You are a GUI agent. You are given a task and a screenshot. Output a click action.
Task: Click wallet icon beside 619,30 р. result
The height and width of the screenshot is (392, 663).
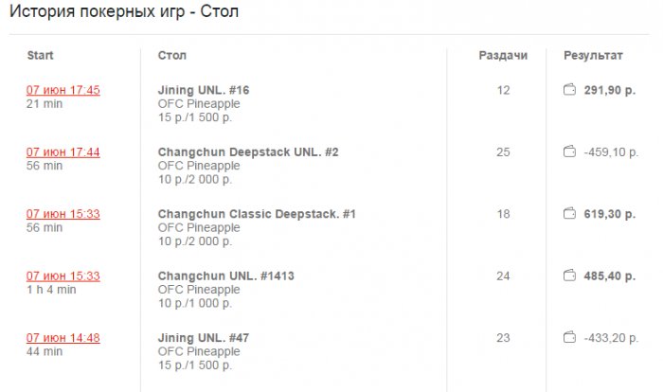(x=569, y=214)
